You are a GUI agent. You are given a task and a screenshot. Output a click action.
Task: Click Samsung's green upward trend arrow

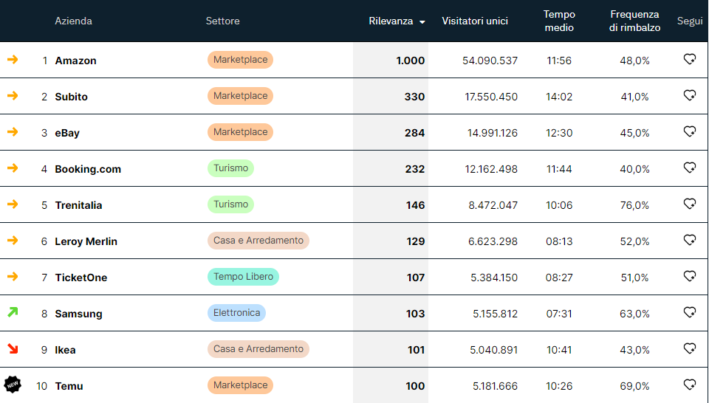tap(13, 313)
